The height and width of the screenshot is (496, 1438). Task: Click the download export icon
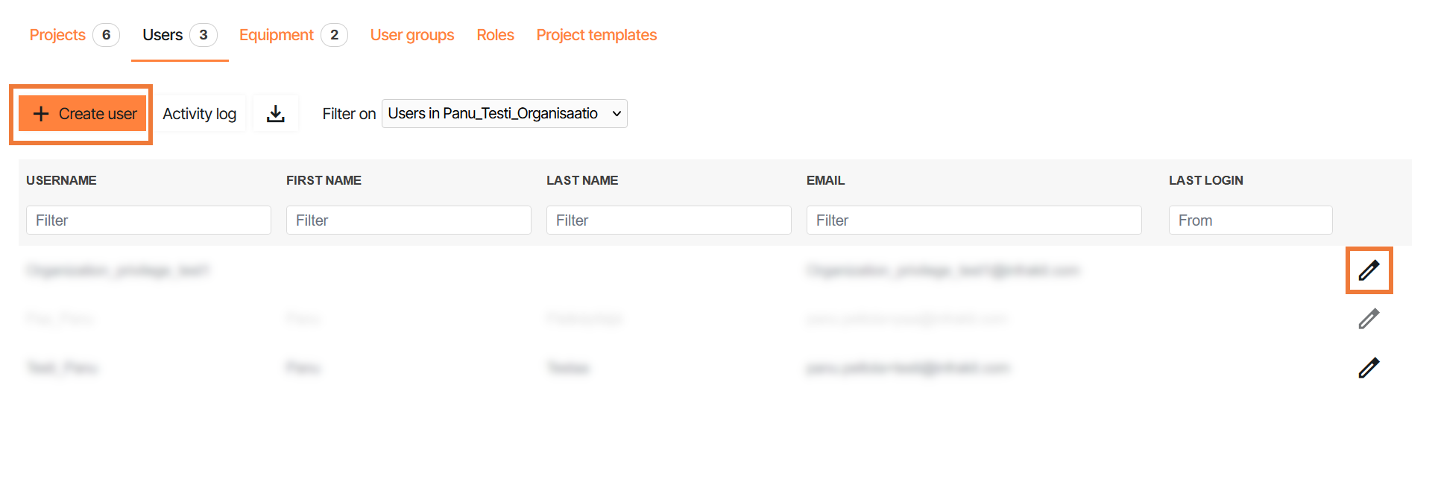pos(276,113)
